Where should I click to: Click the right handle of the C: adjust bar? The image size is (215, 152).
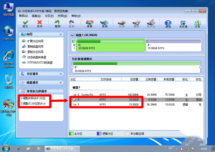click(201, 67)
